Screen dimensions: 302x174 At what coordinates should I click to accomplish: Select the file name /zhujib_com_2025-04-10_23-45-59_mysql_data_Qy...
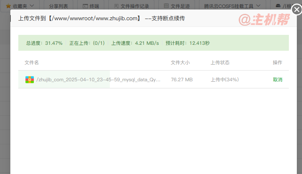98,80
